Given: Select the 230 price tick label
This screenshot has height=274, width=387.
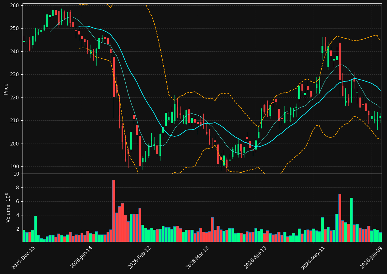Looking at the screenshot, I should tap(15, 74).
